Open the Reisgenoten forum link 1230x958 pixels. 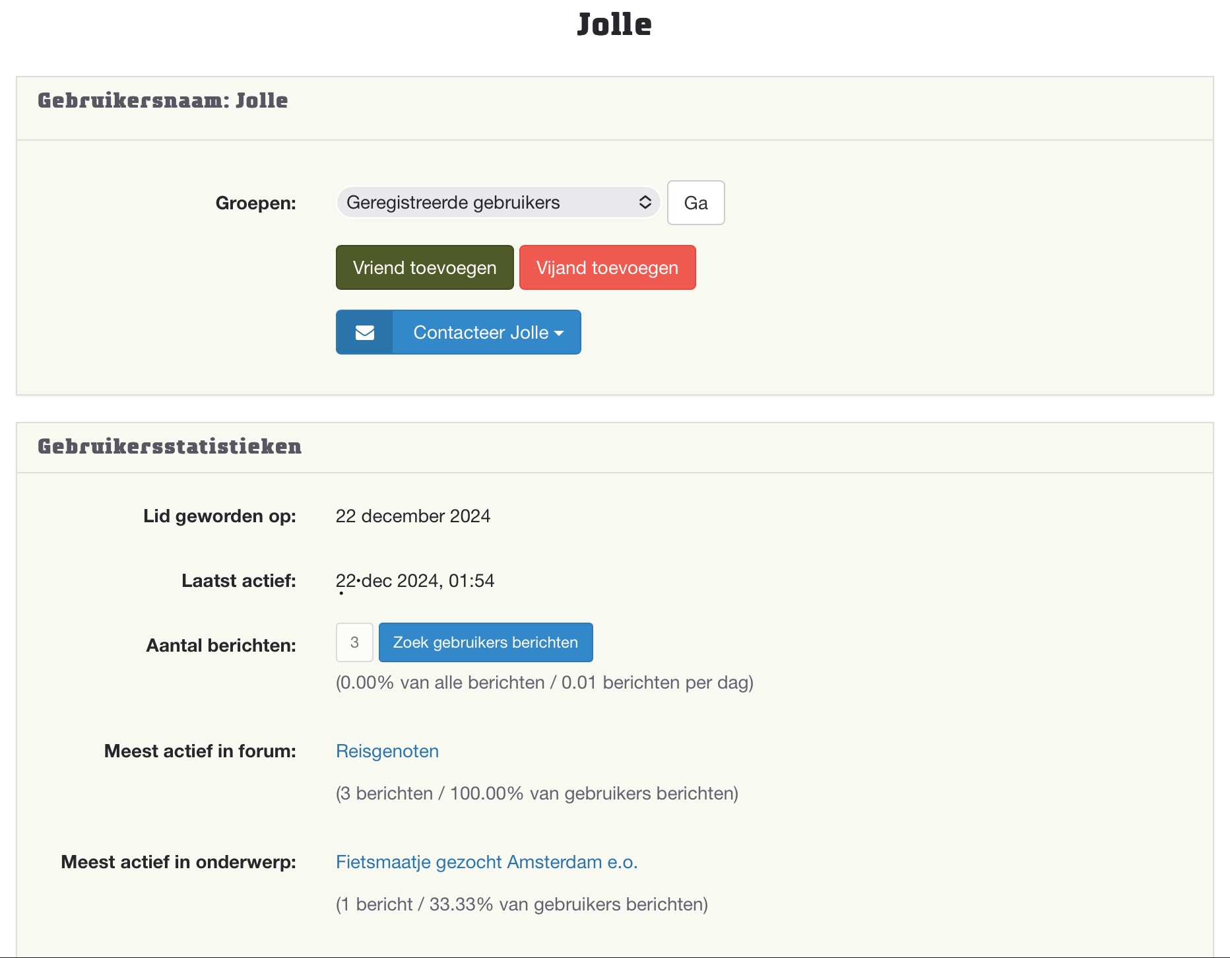(x=387, y=751)
